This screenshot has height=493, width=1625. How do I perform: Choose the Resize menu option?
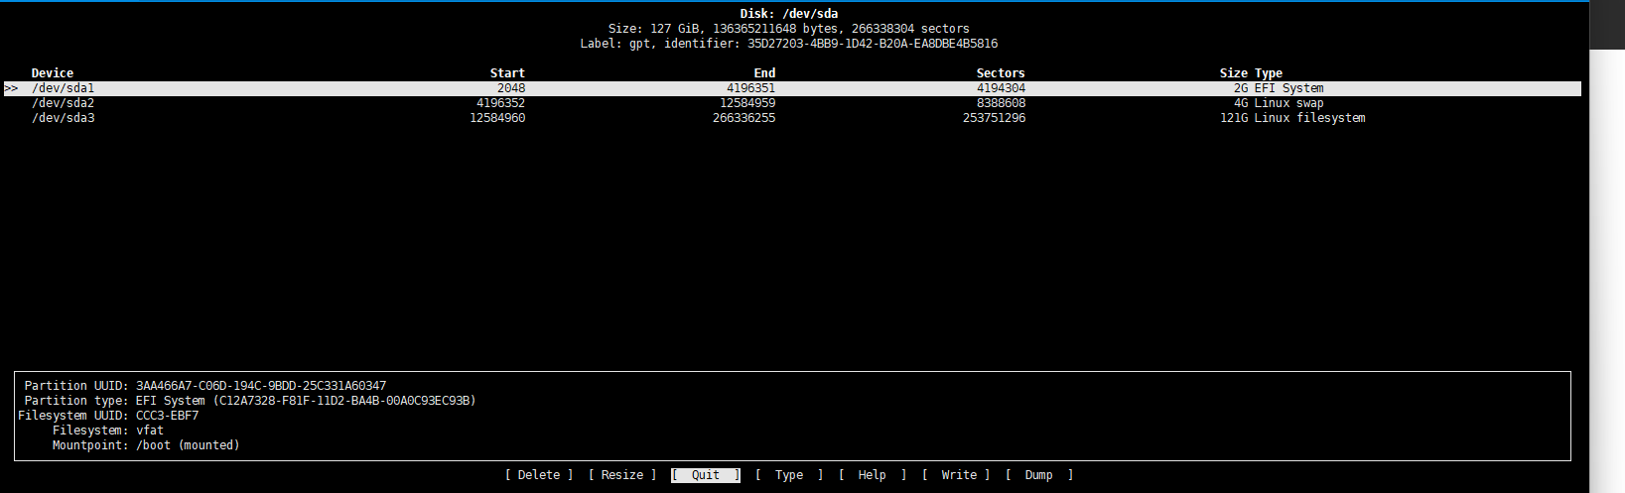[x=622, y=475]
